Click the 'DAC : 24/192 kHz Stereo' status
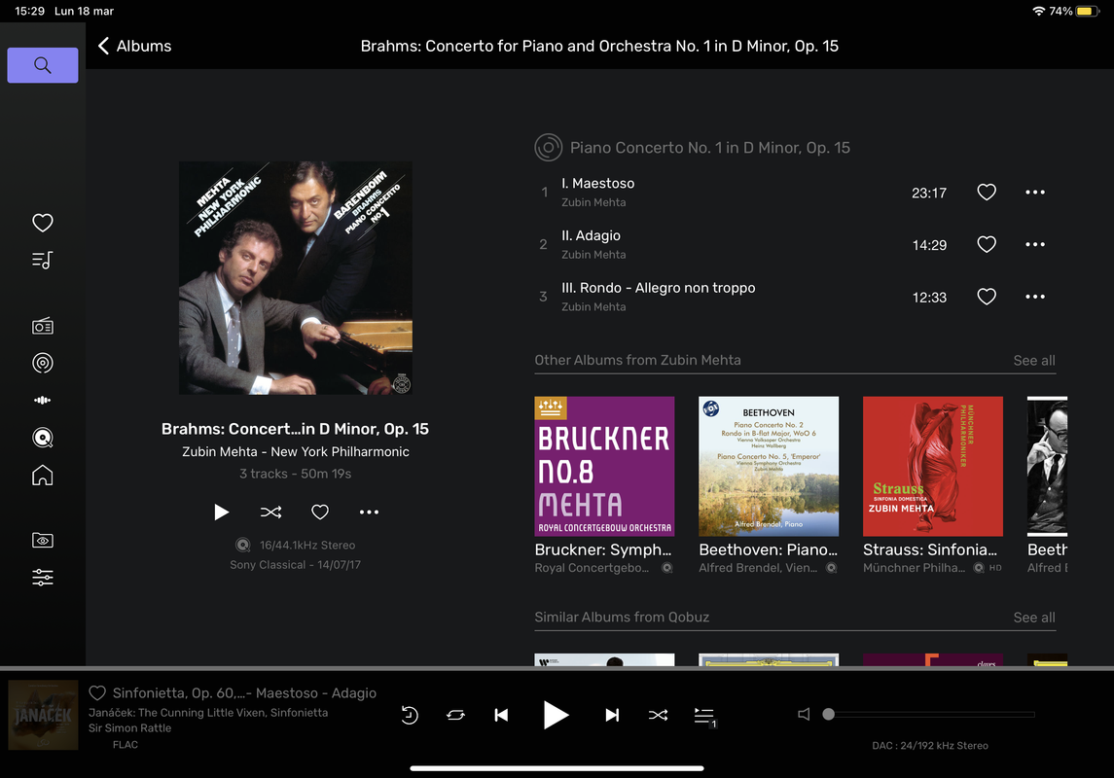The image size is (1114, 778). click(x=930, y=746)
